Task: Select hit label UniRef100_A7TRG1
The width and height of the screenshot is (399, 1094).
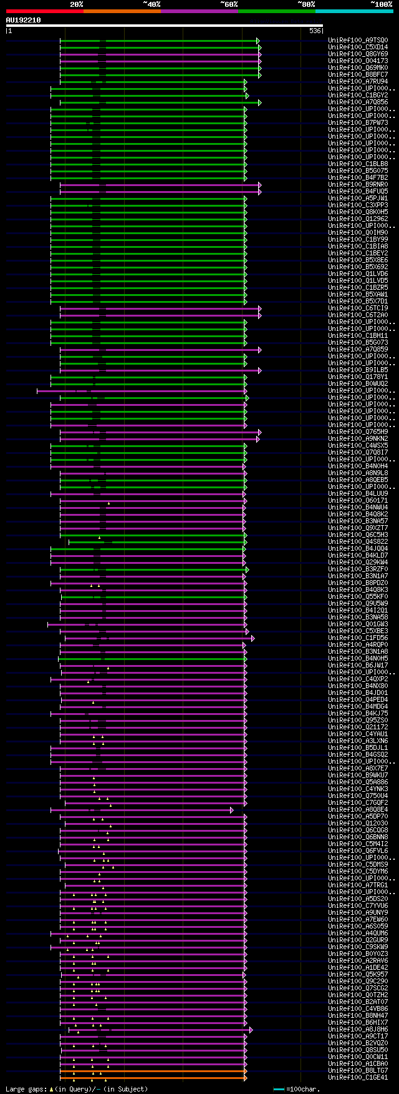Action: pos(358,885)
